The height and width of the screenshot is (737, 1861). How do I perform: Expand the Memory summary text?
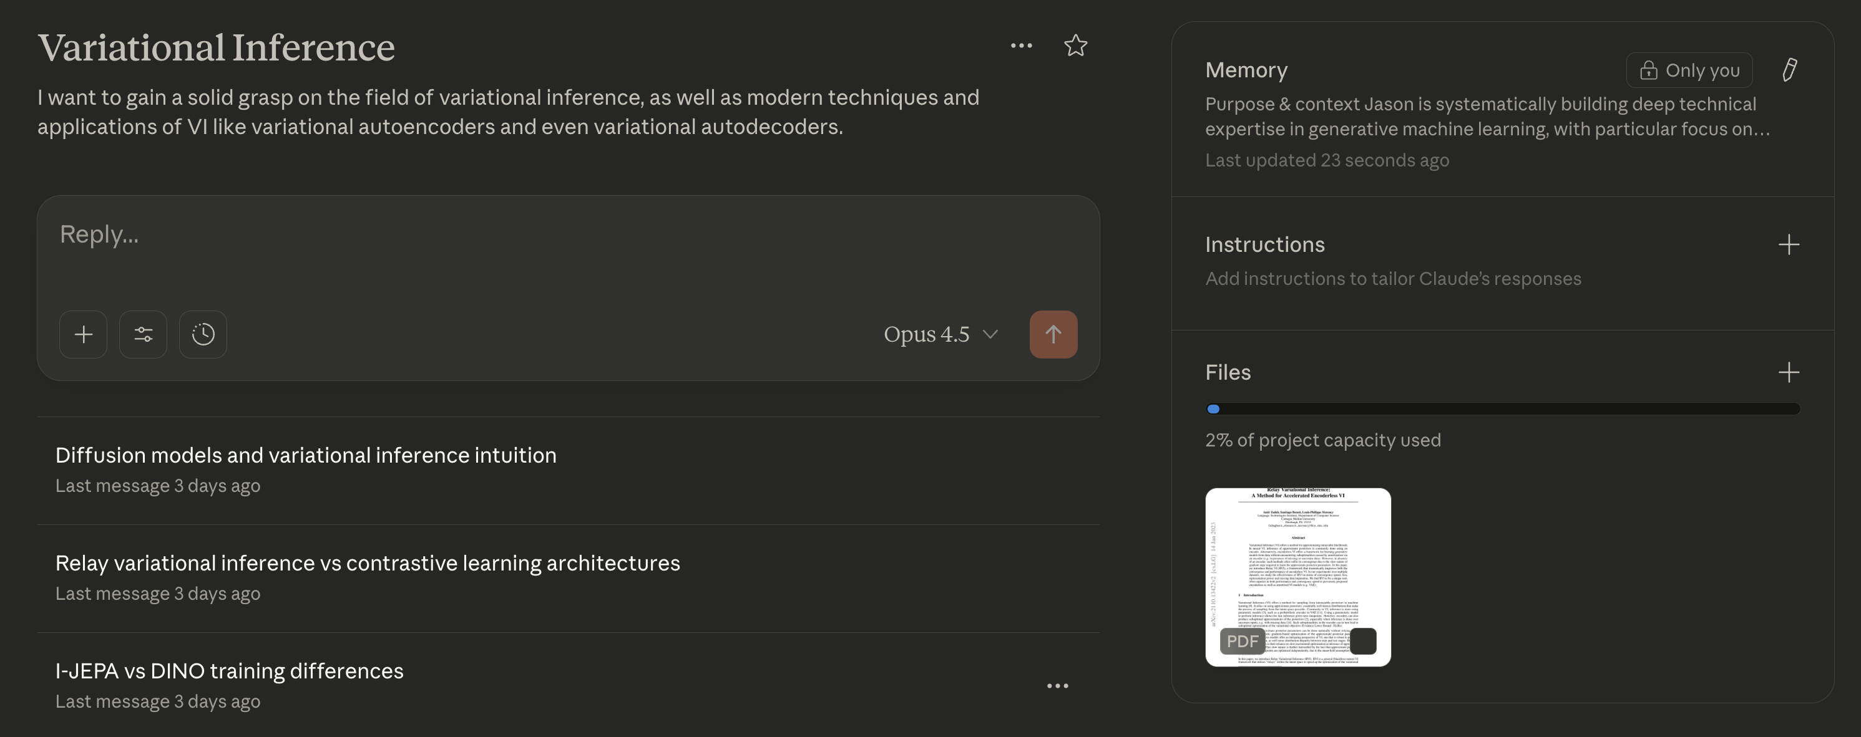tap(1487, 116)
